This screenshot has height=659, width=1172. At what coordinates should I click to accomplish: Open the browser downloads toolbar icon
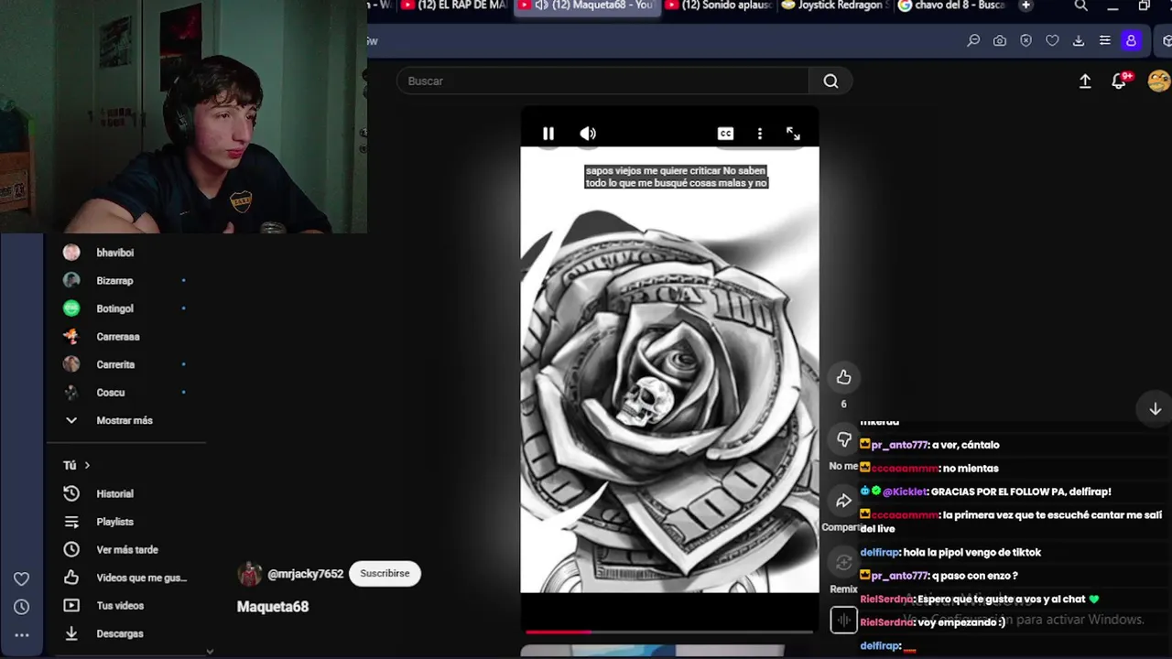[1079, 40]
